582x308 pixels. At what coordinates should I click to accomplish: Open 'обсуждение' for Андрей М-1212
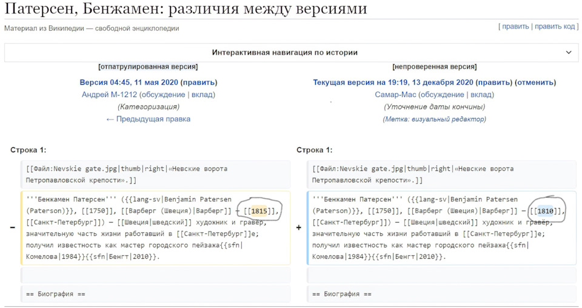[x=163, y=95]
